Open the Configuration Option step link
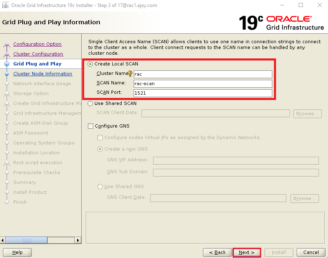The width and height of the screenshot is (328, 258). [38, 44]
